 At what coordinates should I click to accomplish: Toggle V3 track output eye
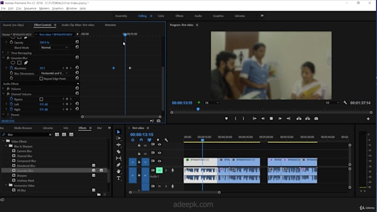[x=160, y=145]
